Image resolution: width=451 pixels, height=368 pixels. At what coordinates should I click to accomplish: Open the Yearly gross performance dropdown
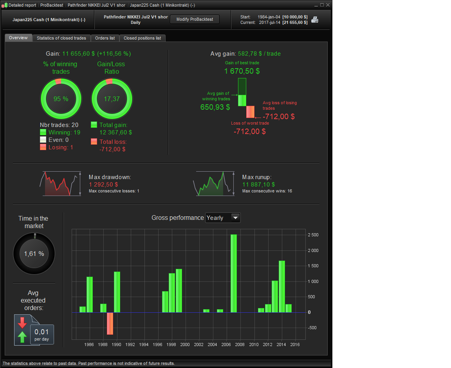223,218
